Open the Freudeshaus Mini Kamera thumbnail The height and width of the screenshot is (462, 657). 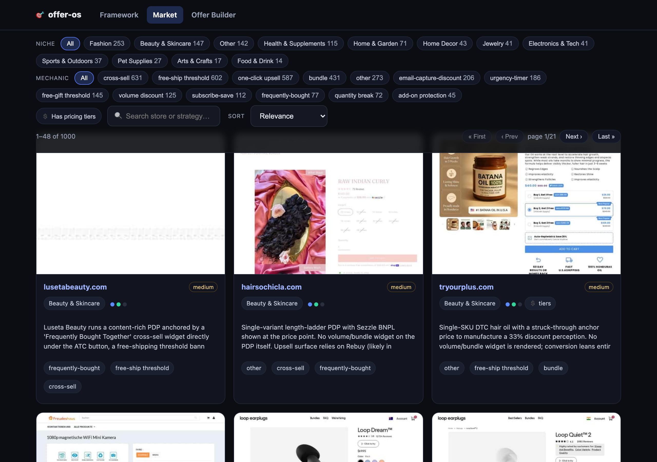(130, 437)
